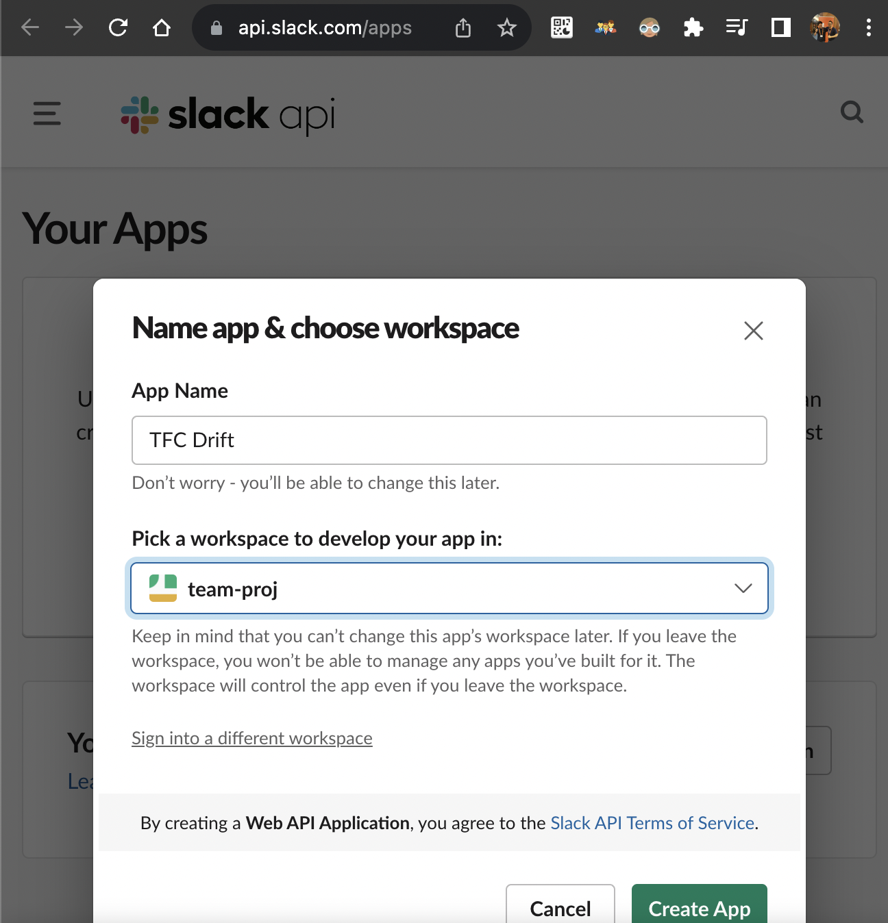Open the team-proj workspace dropdown

coord(449,589)
